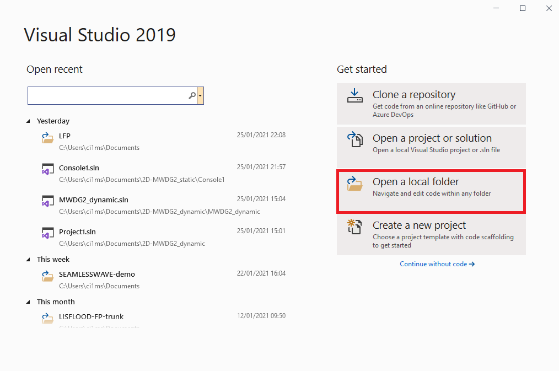Select Open a local folder
This screenshot has height=371, width=559.
[x=431, y=191]
